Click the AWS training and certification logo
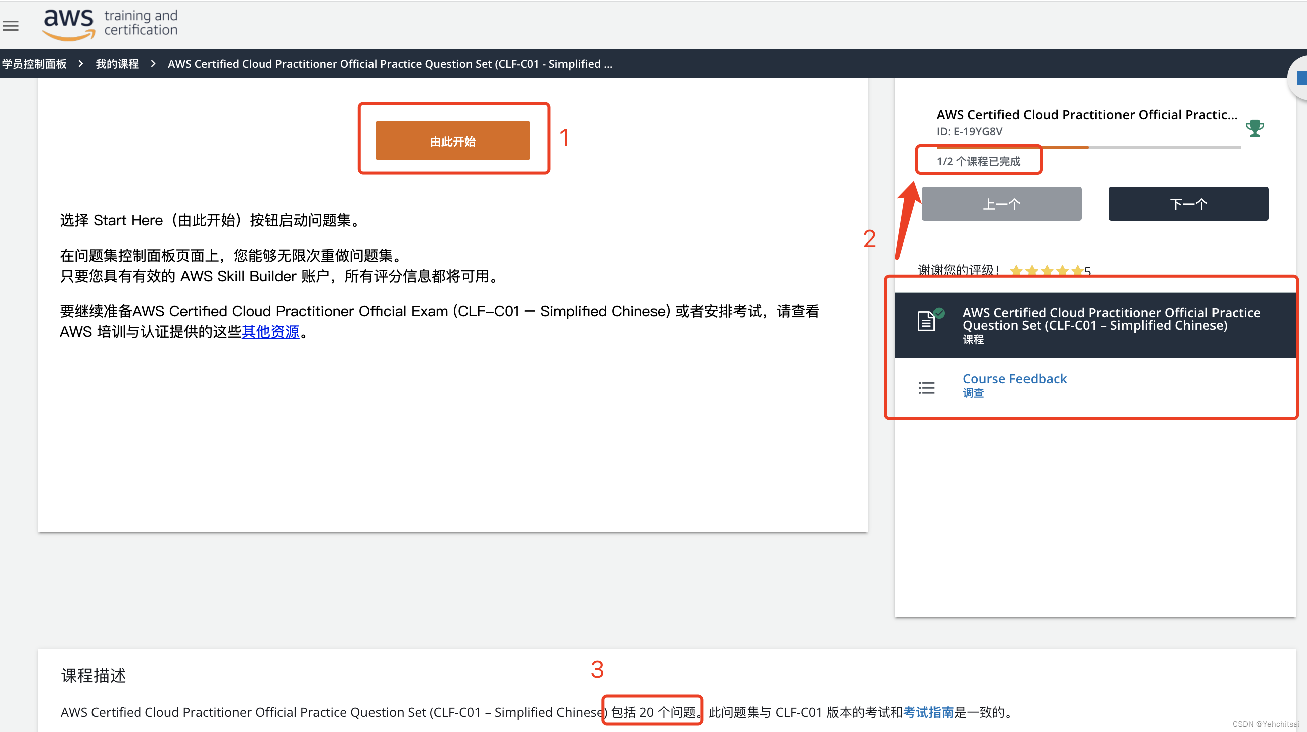 110,24
